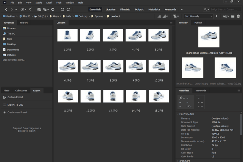Switch to Filter panel tab
This screenshot has width=243, height=162.
pos(6,90)
